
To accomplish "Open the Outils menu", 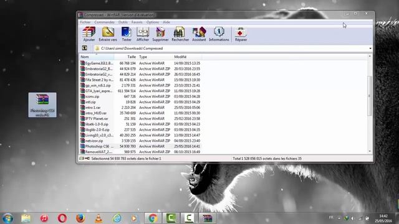I will 123,22.
